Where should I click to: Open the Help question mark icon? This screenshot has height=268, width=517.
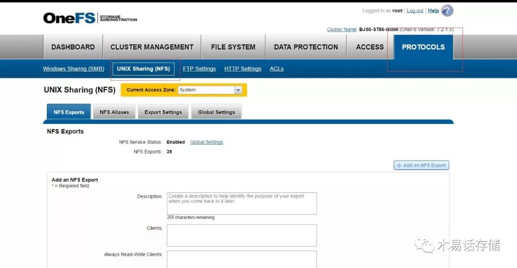447,11
